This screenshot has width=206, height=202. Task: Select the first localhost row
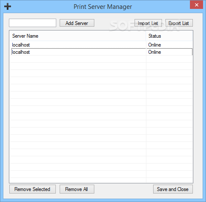pyautogui.click(x=101, y=45)
